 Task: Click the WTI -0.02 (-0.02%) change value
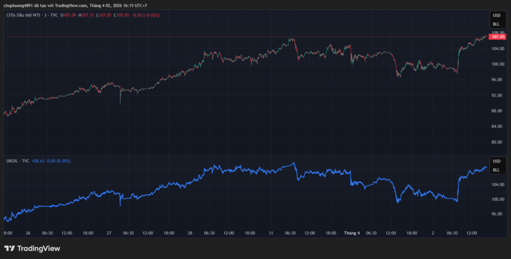pos(146,15)
